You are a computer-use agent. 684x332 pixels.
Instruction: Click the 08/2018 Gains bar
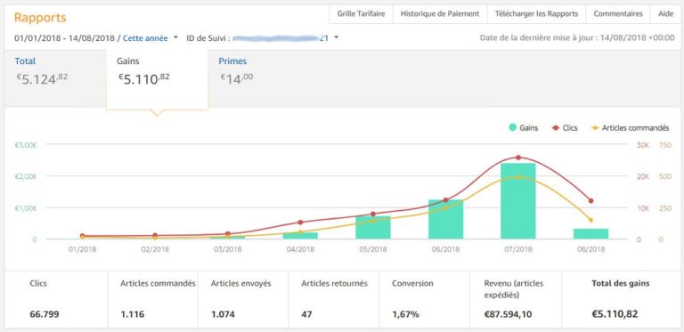[x=590, y=233]
